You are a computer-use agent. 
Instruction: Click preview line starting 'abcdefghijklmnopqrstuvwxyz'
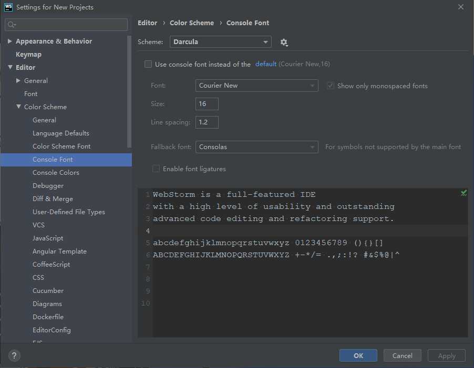pyautogui.click(x=268, y=243)
